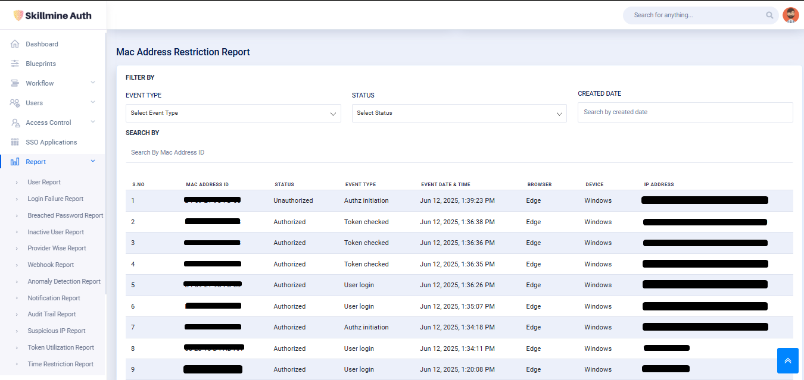804x380 pixels.
Task: Click the SSO Applications grid icon
Action: 15,142
